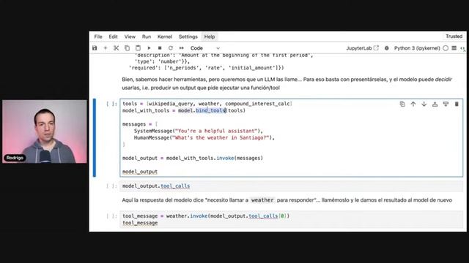
Task: Click the SystemMessage helpful assistant line
Action: click(199, 131)
